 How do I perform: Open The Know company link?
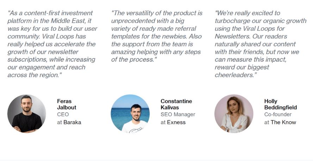pos(283,122)
